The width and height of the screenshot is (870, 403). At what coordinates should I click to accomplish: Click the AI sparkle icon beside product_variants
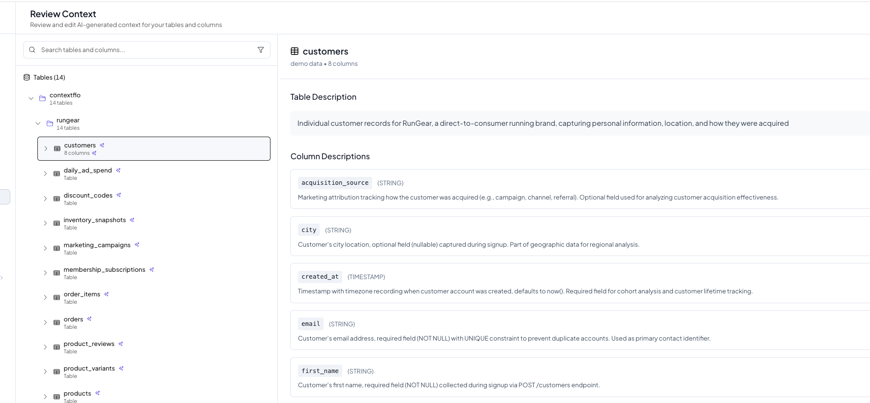[x=121, y=368]
